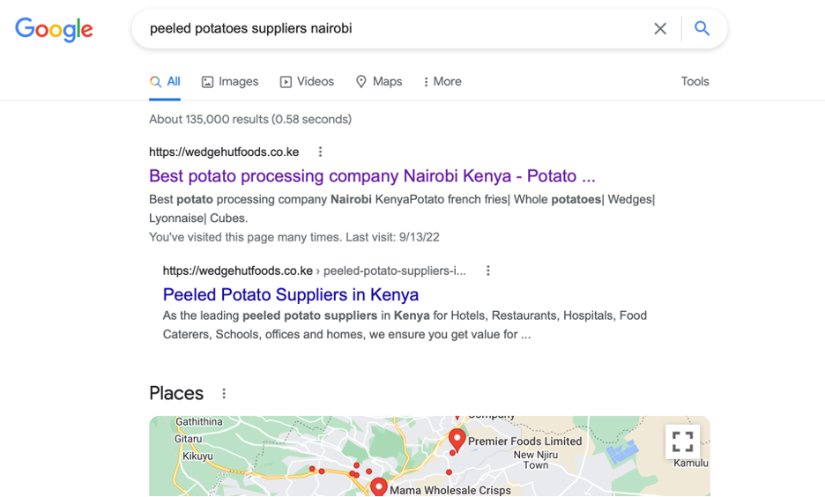
Task: Open the Tools options
Action: pos(695,82)
